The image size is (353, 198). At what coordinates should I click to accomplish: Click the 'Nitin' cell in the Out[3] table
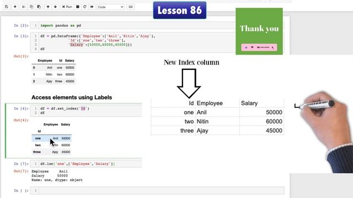(49, 74)
